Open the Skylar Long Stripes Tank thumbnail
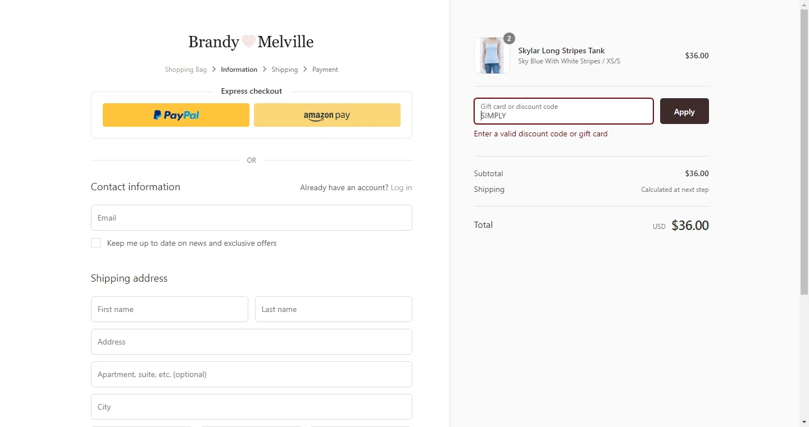809x427 pixels. [492, 56]
